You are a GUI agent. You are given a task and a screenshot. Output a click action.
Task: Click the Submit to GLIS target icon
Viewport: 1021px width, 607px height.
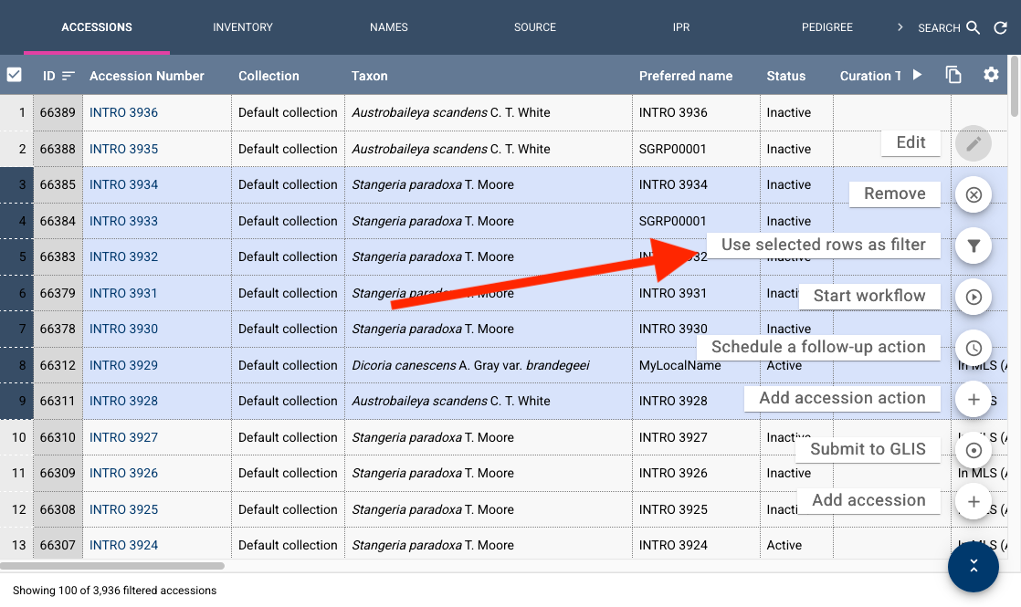[x=973, y=450]
